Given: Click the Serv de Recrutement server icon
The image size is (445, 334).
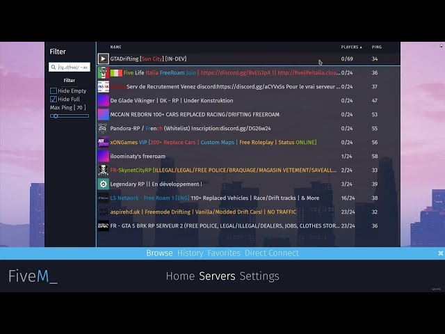Looking at the screenshot, I should [104, 86].
